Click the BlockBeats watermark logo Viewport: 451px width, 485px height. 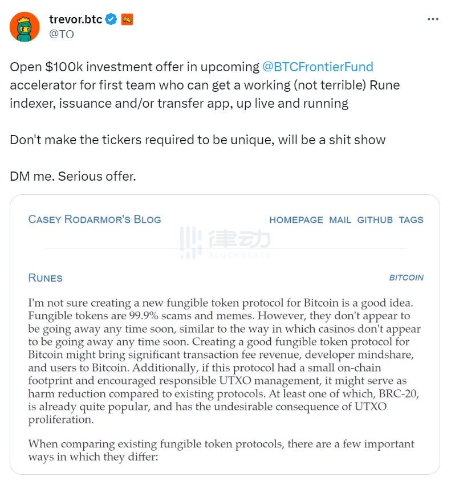tap(225, 242)
